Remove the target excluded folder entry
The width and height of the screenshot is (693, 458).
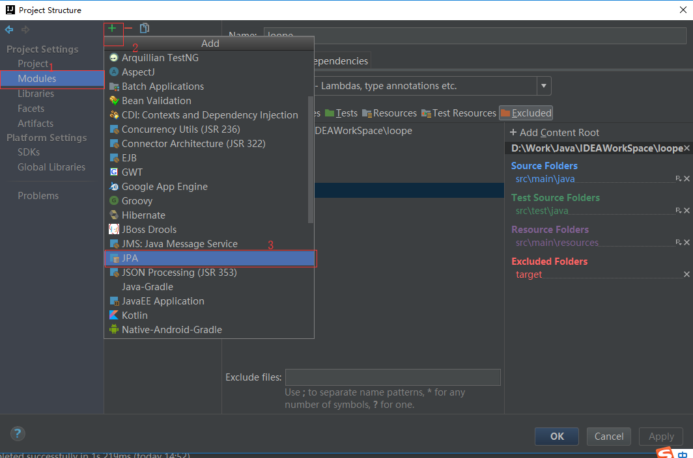686,275
